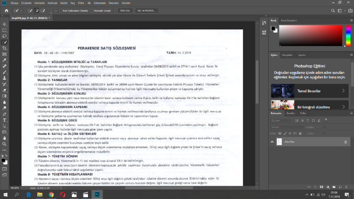Image resolution: width=354 pixels, height=199 pixels.
Task: Select the Dodge tool
Action: 4,108
